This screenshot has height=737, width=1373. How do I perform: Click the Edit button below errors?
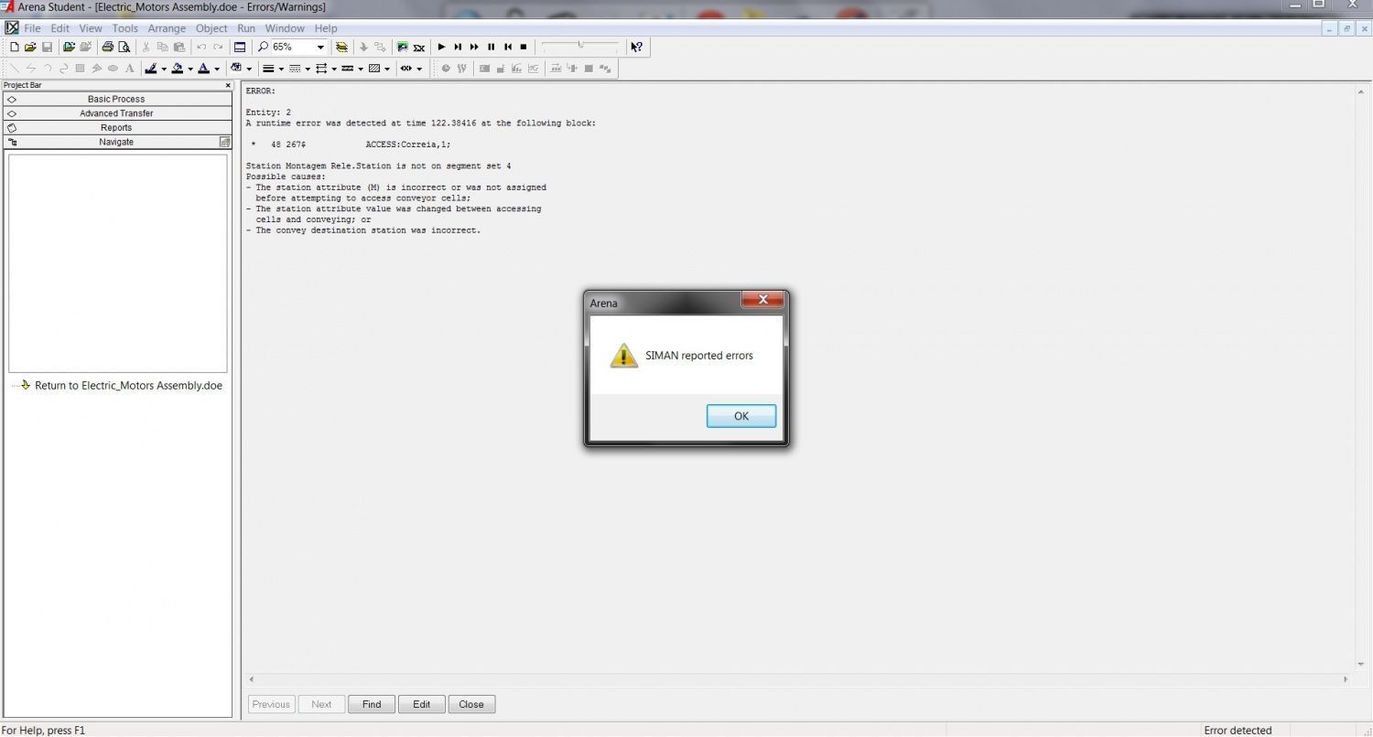pyautogui.click(x=421, y=704)
